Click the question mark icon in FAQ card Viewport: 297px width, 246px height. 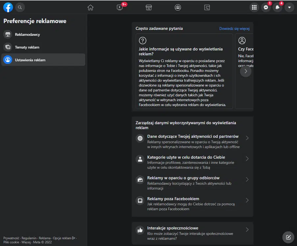pos(143,41)
